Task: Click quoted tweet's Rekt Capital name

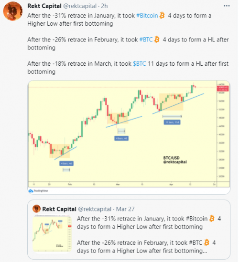Action: pyautogui.click(x=59, y=209)
